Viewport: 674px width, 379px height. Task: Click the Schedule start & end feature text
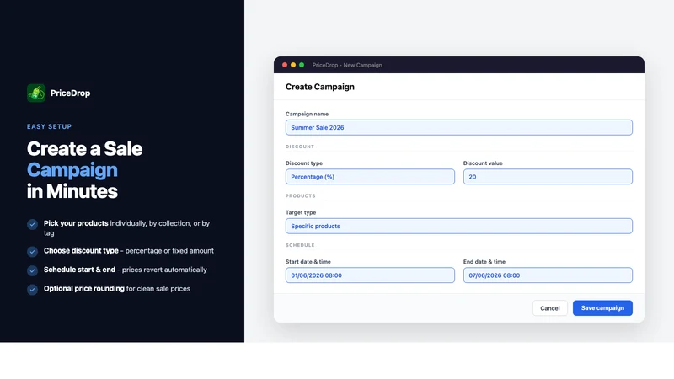pyautogui.click(x=125, y=270)
